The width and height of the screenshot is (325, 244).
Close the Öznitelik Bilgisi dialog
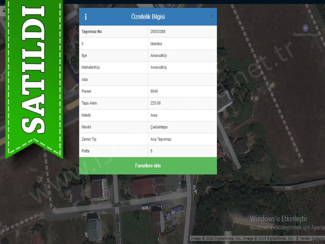pyautogui.click(x=211, y=17)
